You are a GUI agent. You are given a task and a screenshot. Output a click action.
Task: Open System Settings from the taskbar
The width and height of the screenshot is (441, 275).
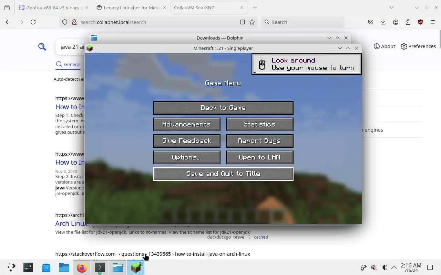pyautogui.click(x=28, y=267)
